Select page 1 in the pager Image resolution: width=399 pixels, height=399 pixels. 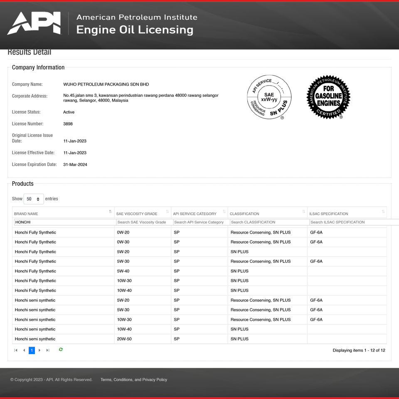pyautogui.click(x=32, y=350)
